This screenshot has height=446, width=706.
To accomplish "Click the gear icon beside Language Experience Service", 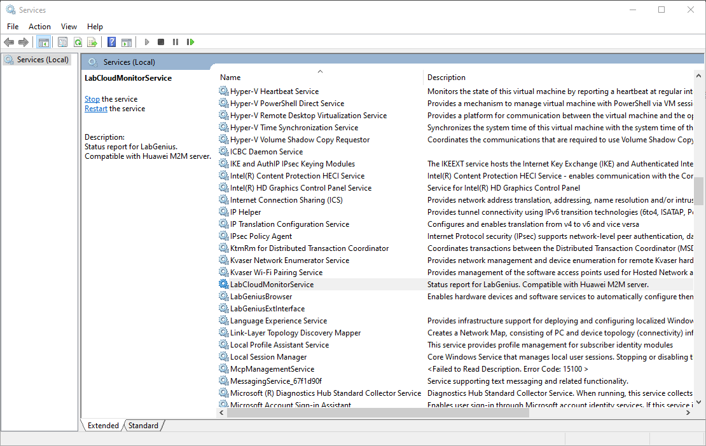I will tap(224, 321).
